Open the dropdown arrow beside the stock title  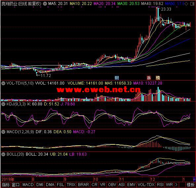[x=45, y=4]
